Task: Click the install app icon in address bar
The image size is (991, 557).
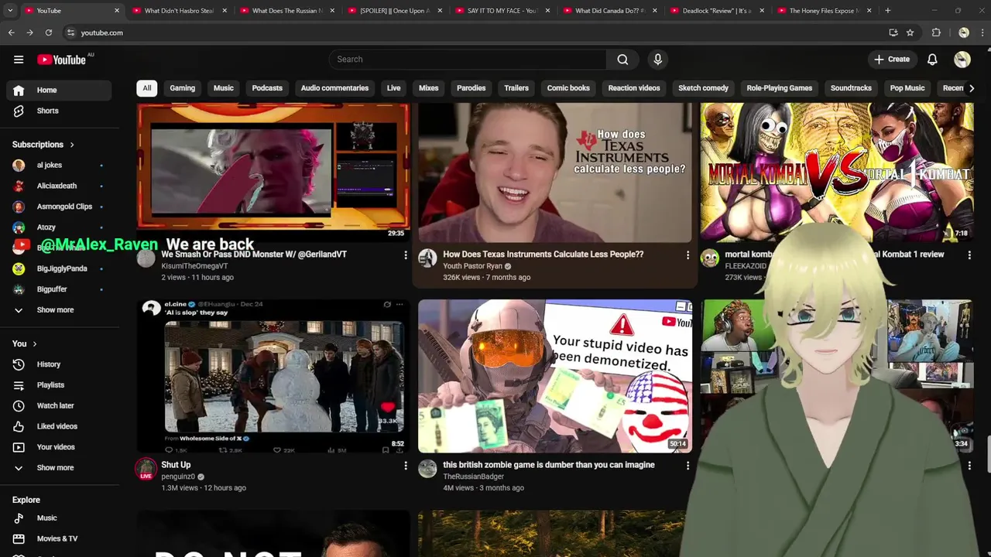Action: tap(893, 32)
